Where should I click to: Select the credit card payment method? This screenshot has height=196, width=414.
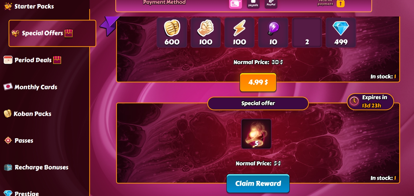[236, 4]
